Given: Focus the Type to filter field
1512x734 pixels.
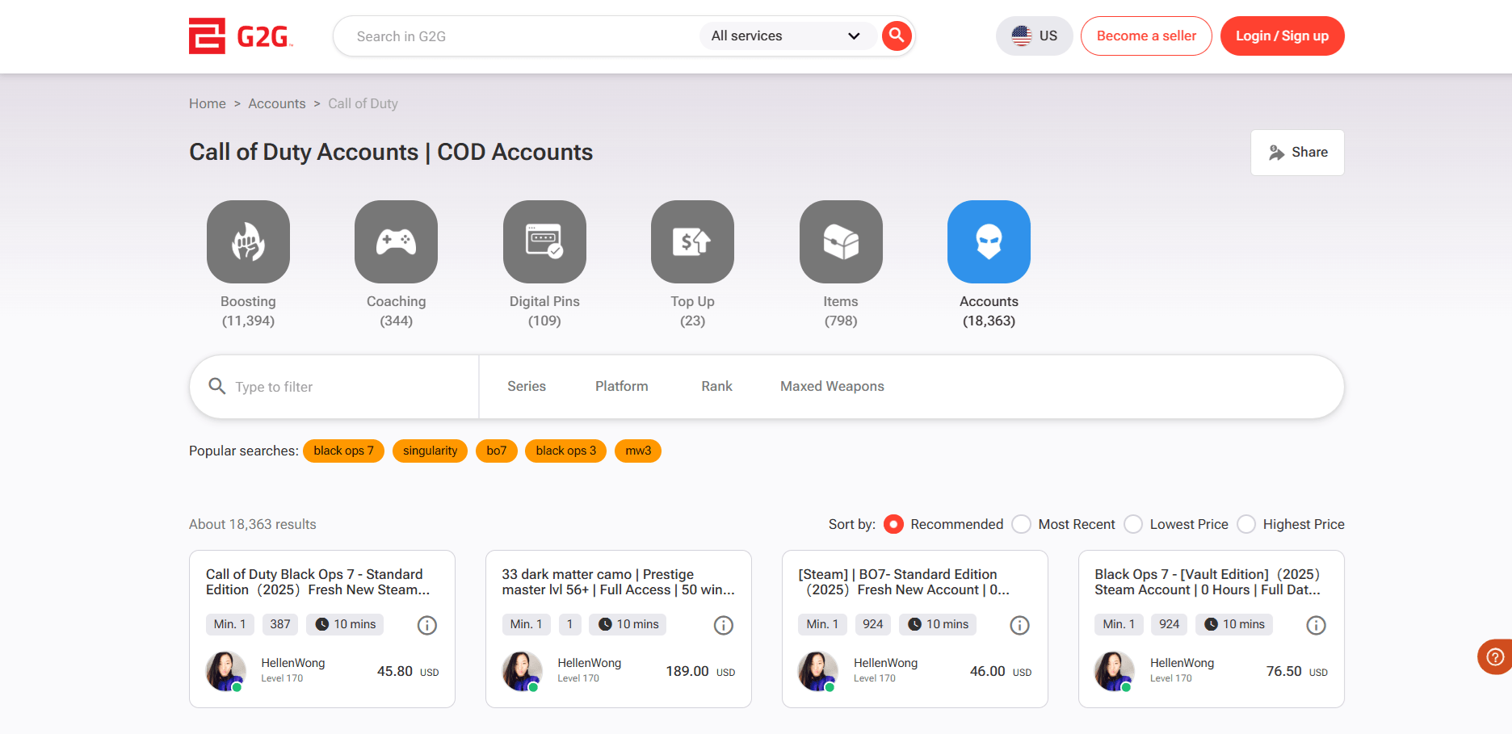Looking at the screenshot, I should coord(347,387).
